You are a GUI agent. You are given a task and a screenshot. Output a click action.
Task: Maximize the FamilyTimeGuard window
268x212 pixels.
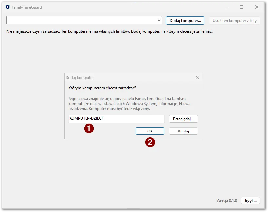(x=242, y=7)
